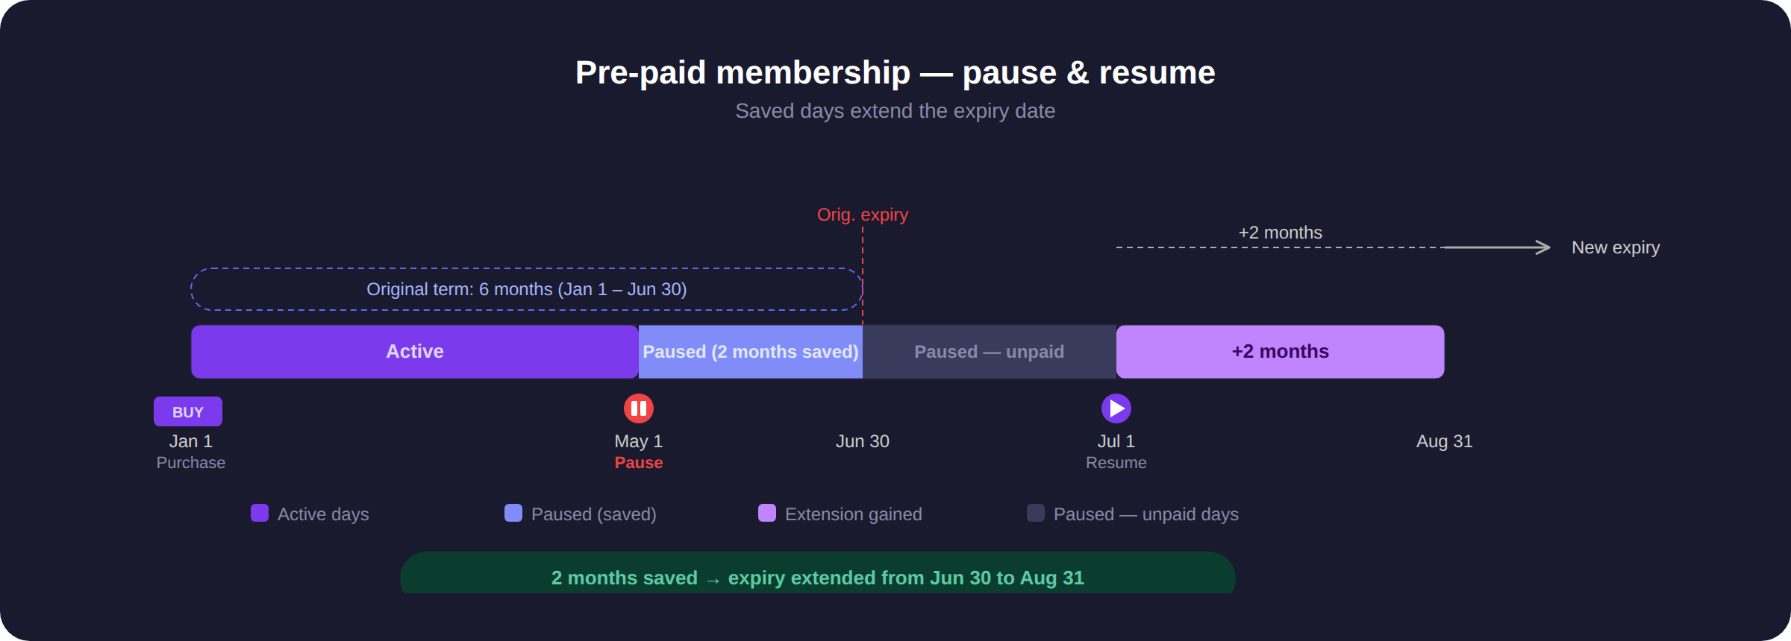
Task: Click the green 2 months saved banner
Action: click(818, 574)
